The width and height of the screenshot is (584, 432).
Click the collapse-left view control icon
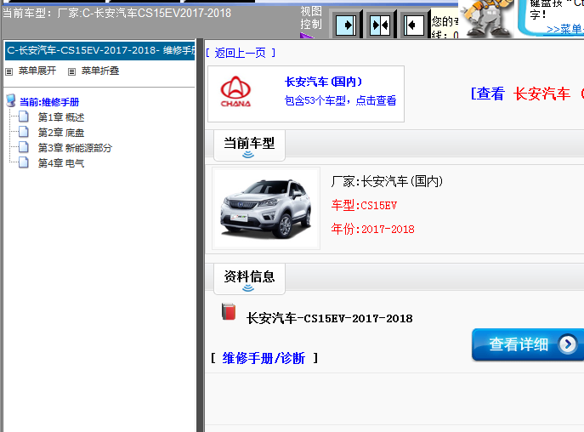tap(414, 26)
